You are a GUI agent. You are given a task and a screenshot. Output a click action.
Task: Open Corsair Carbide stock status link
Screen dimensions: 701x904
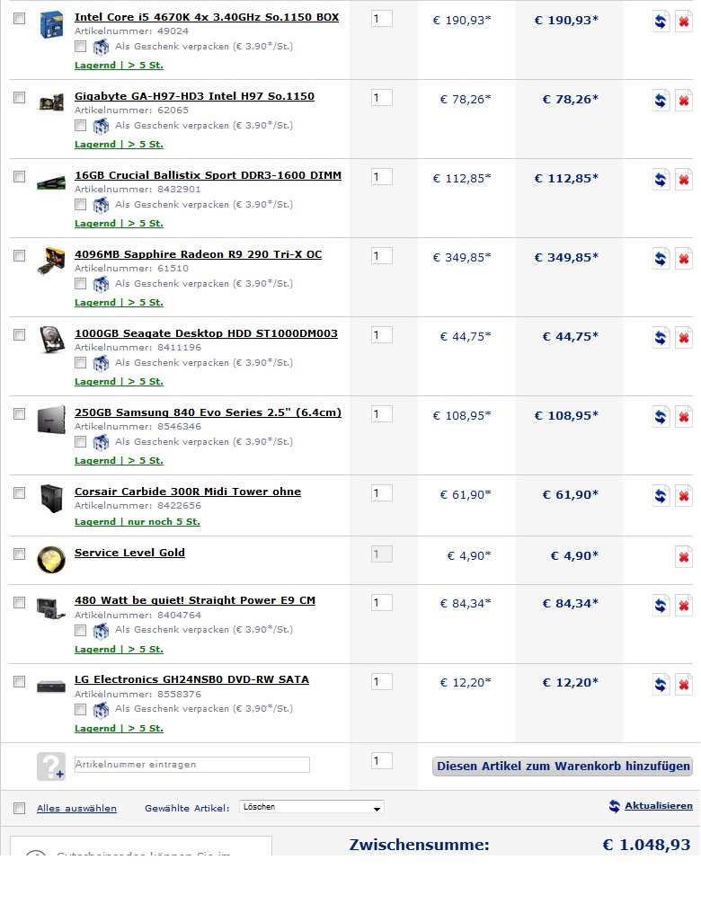[x=137, y=521]
